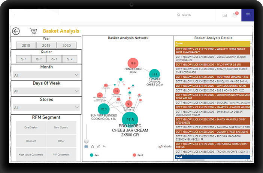Select SNICKERS TWIN PAK row

[x=212, y=102]
